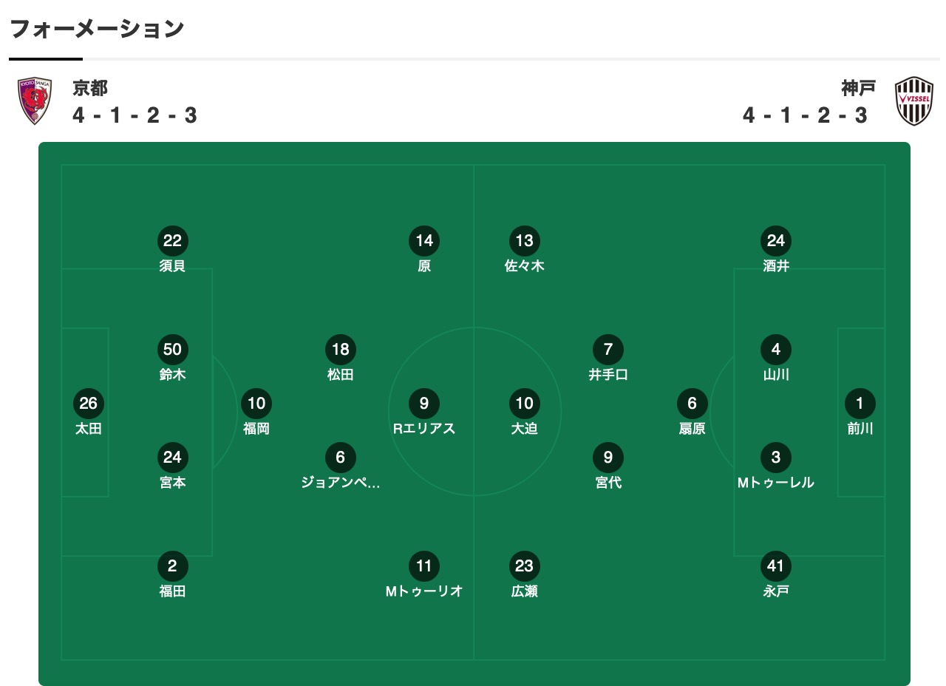
Task: Click player badge 22 須貝
Action: (x=172, y=240)
